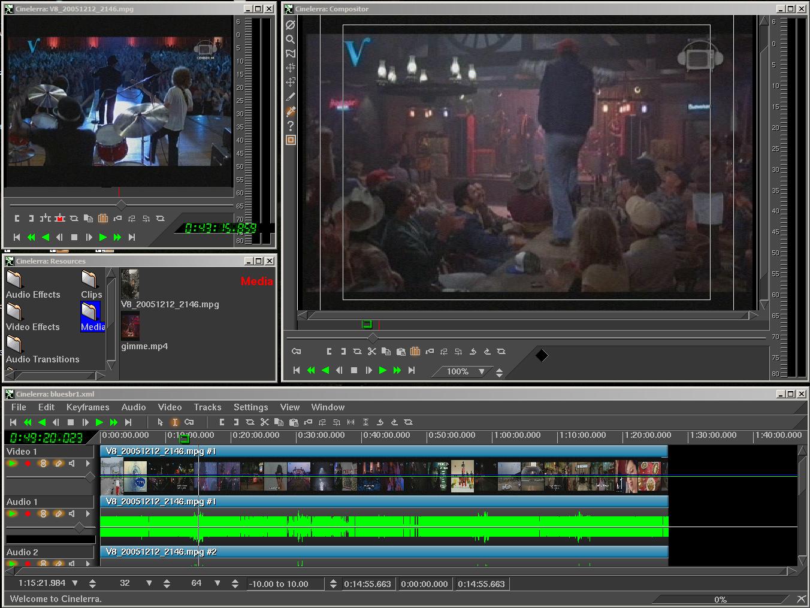
Task: Open the tool info question-mark button
Action: coord(291,126)
